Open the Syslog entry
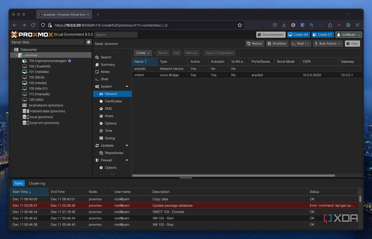This screenshot has width=372, height=239. 110,138
